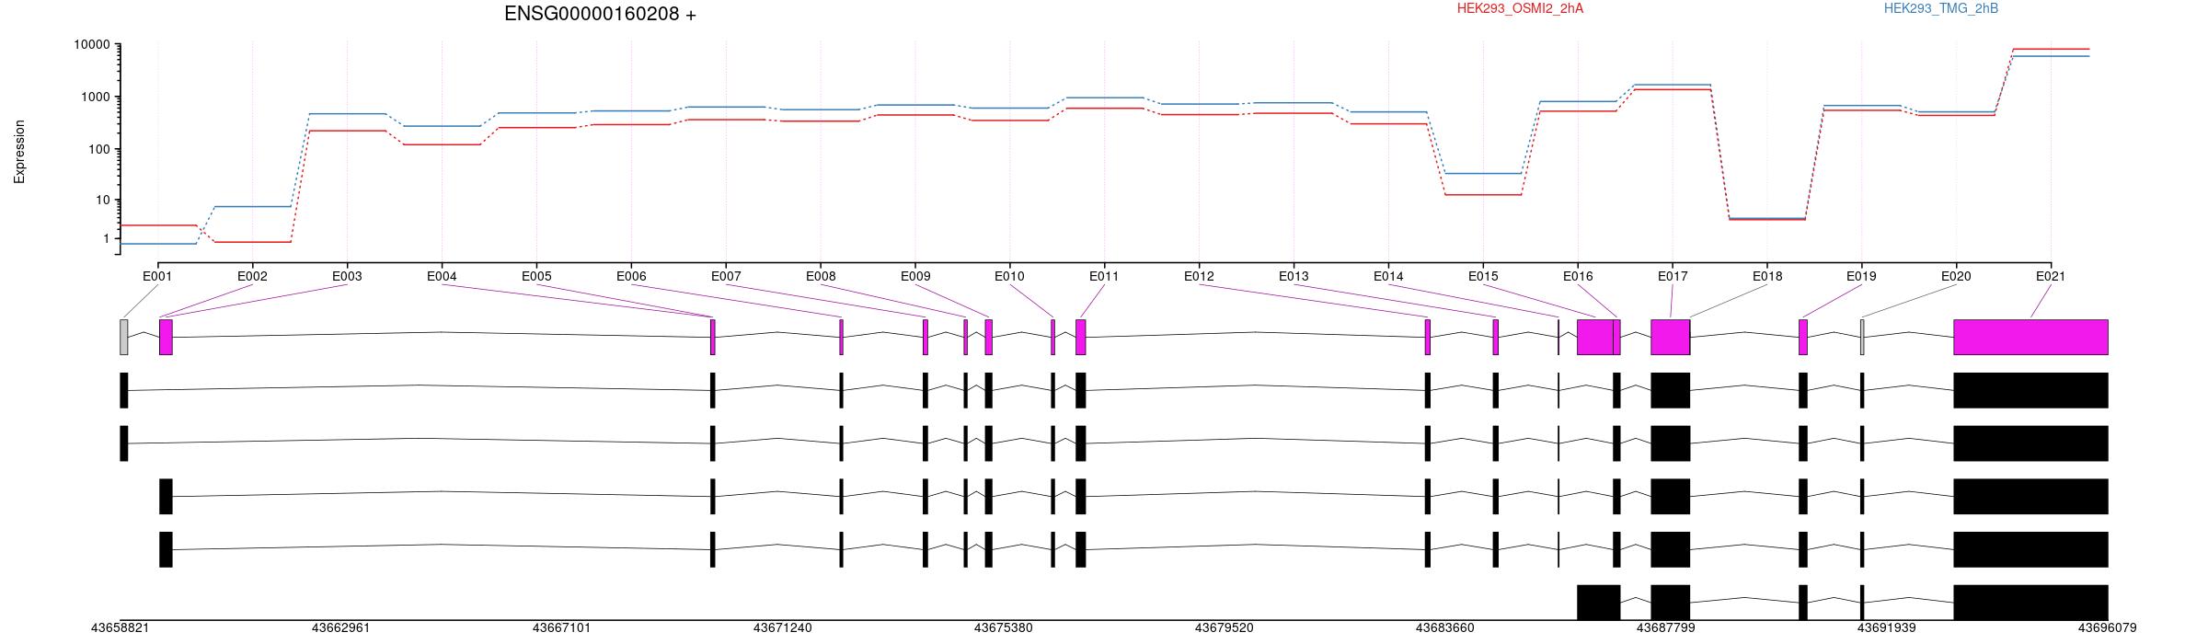Click exon label E003
This screenshot has height=644, width=2208.
point(347,276)
